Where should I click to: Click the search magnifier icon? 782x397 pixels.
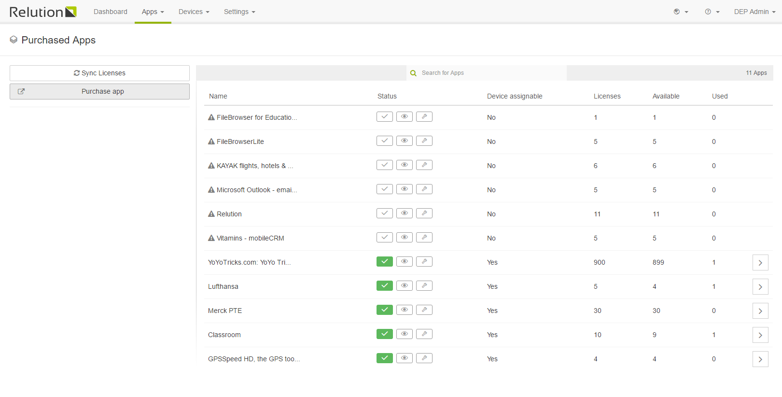(x=413, y=73)
